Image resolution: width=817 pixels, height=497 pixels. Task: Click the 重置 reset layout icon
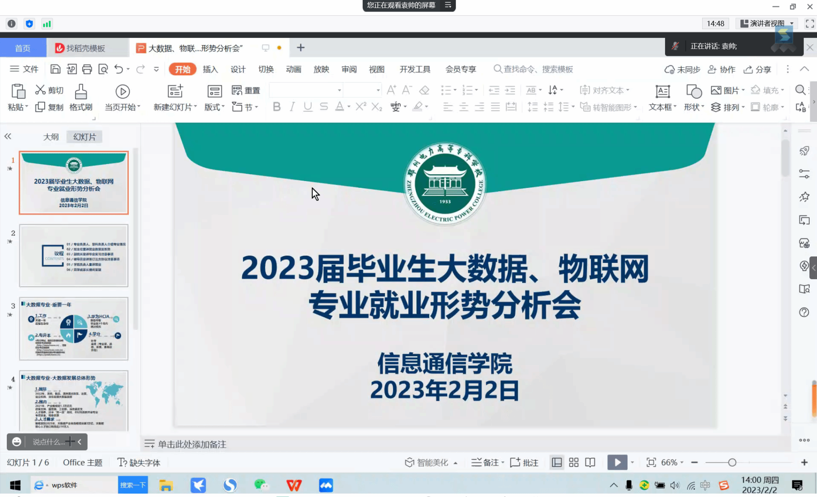click(246, 90)
